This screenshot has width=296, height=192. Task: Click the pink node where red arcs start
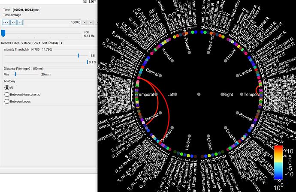[139, 78]
